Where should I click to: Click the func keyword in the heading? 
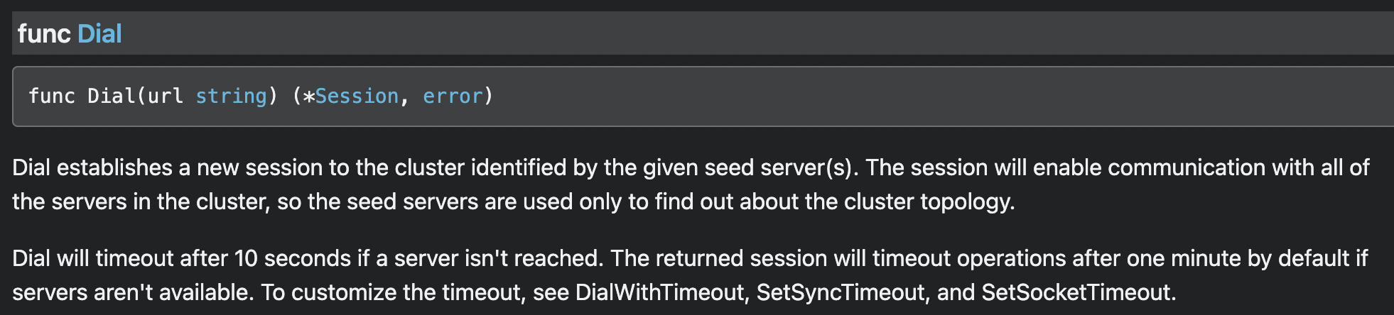[44, 33]
